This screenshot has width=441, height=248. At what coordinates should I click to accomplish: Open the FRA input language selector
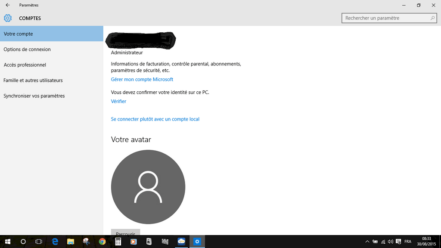point(407,242)
